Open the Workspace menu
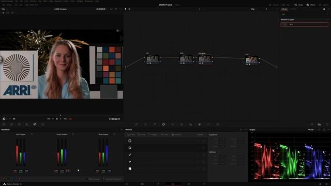 pyautogui.click(x=89, y=1)
